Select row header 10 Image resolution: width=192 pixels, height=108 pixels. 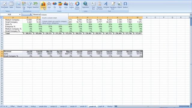tap(2, 33)
